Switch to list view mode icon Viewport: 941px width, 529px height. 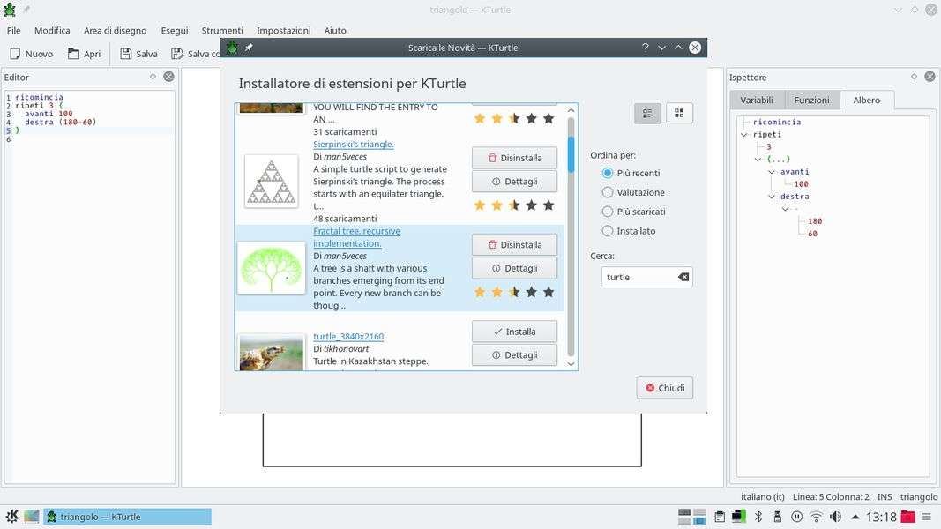(x=647, y=114)
